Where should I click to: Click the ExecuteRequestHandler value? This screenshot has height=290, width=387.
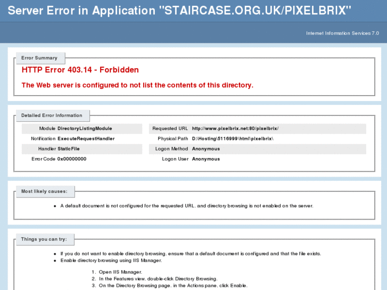(86, 139)
